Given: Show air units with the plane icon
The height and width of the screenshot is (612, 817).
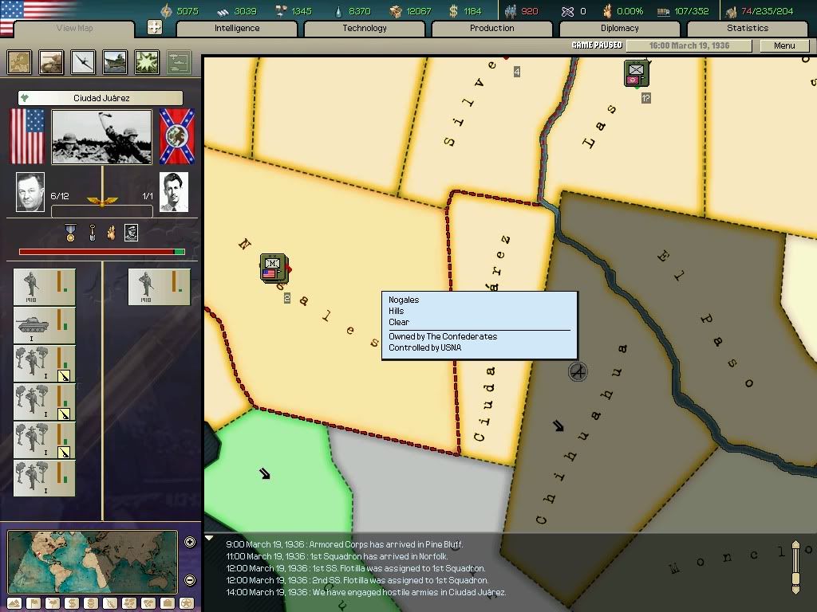Looking at the screenshot, I should (83, 62).
